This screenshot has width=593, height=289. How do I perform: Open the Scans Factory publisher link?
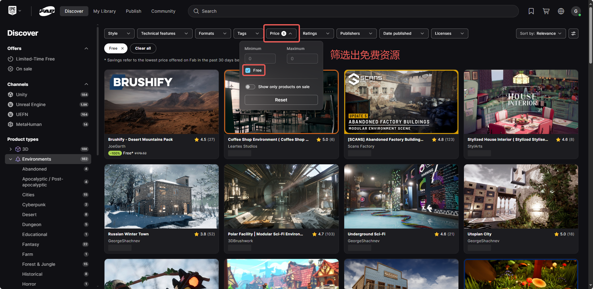361,146
